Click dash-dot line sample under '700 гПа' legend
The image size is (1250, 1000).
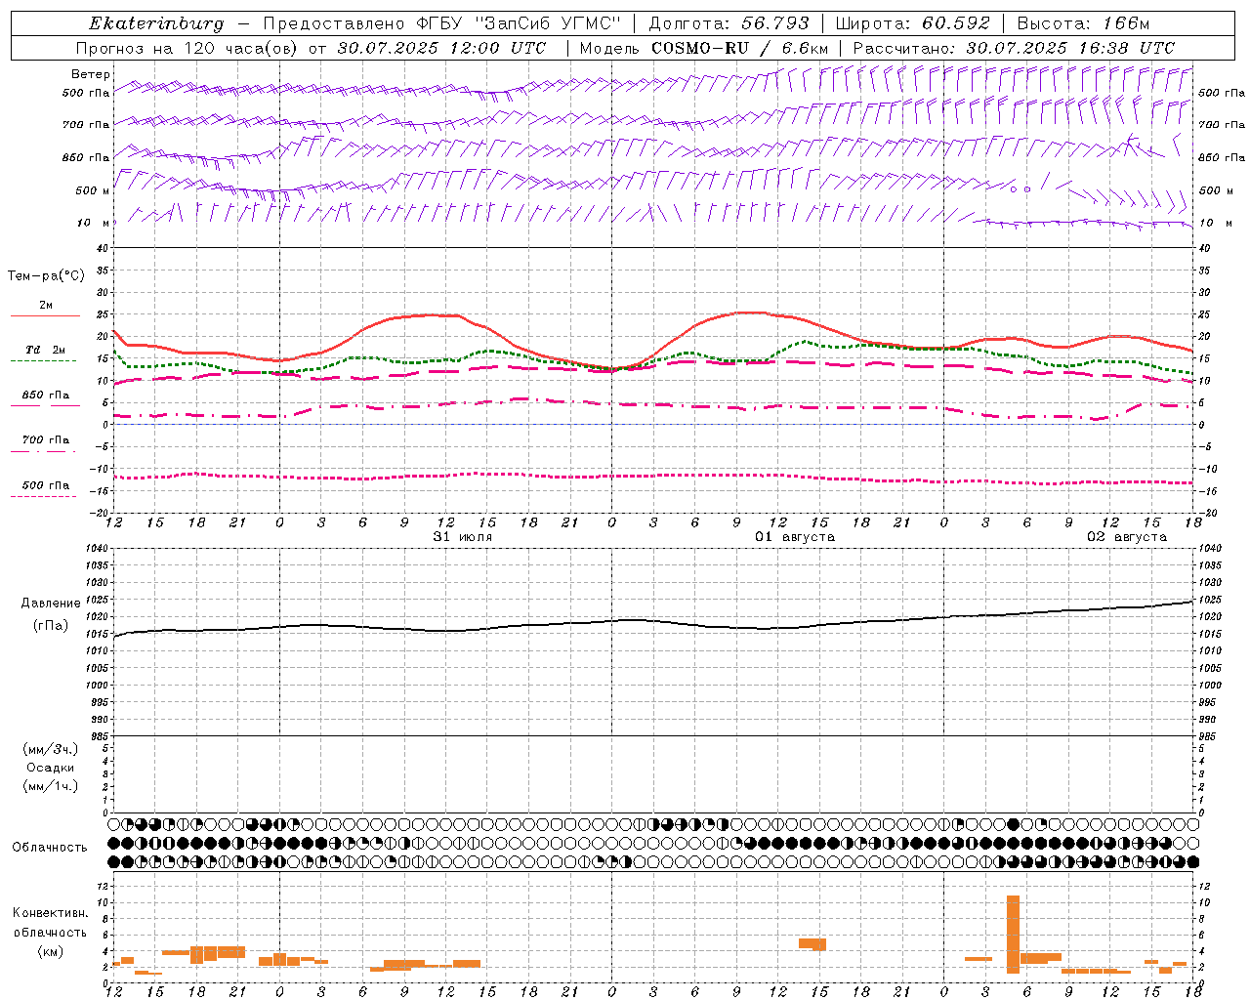[x=43, y=451]
